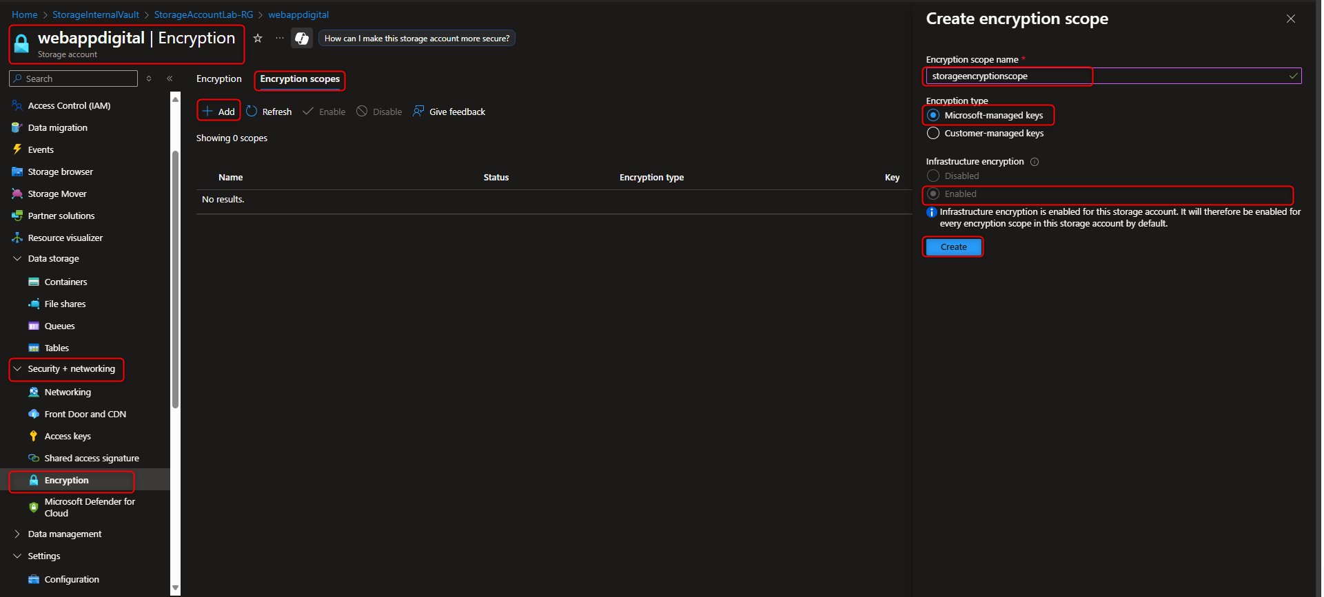Collapse the sidebar with double-chevron icon

click(170, 78)
